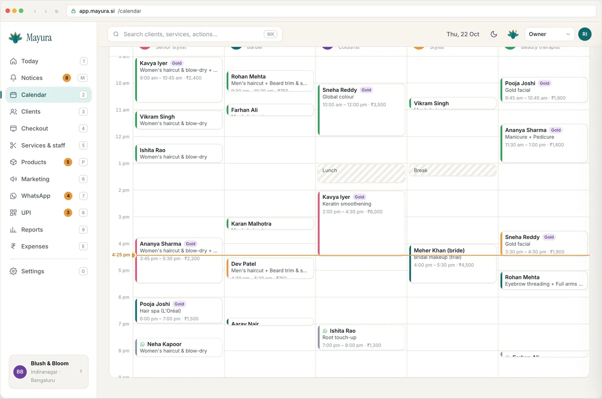The width and height of the screenshot is (602, 399).
Task: Open the WhatsApp icon in sidebar
Action: coord(13,196)
